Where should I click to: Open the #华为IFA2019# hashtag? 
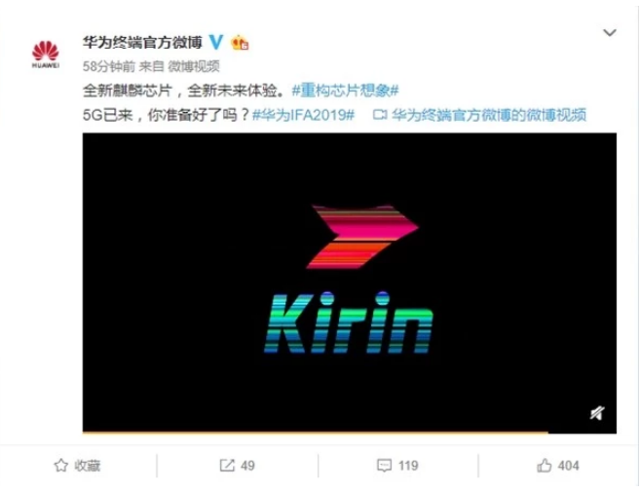303,115
